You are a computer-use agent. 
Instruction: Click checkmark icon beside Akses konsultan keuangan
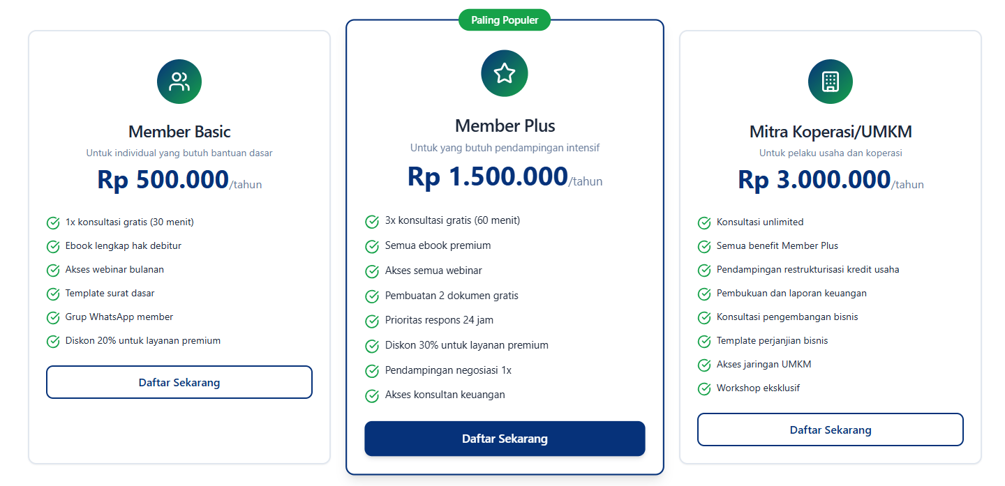pos(372,396)
